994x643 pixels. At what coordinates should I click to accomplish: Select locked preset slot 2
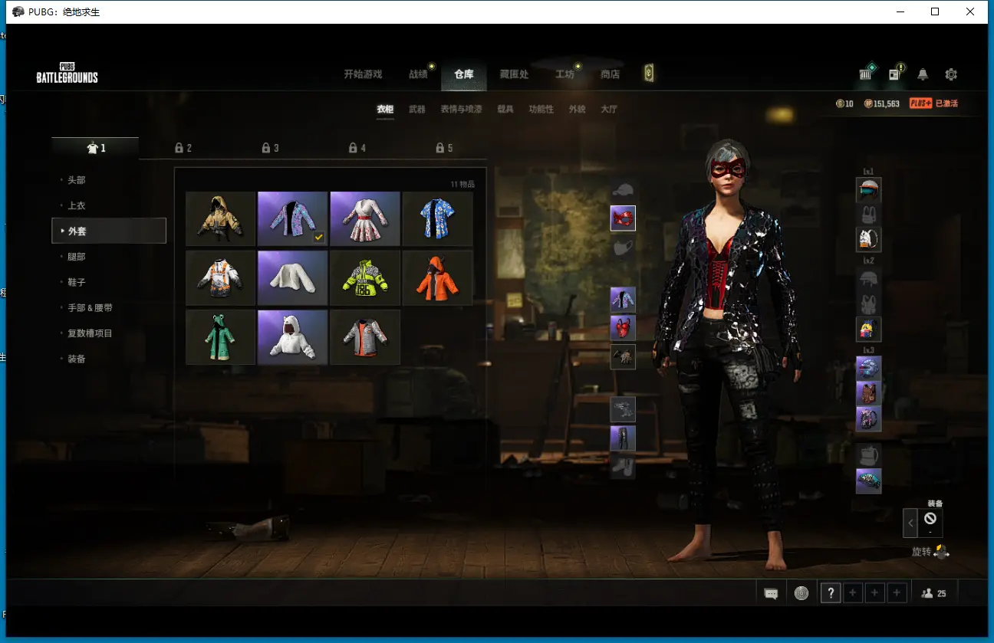click(x=183, y=148)
